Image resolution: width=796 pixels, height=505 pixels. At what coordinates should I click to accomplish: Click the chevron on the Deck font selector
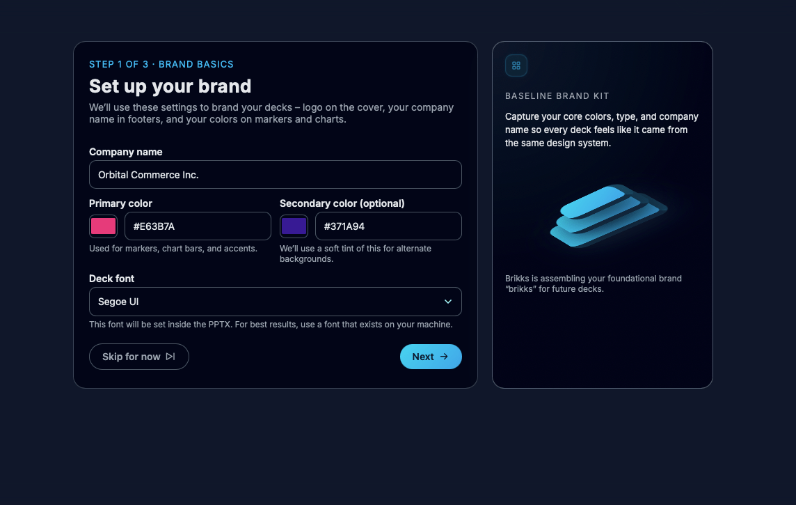(x=449, y=302)
